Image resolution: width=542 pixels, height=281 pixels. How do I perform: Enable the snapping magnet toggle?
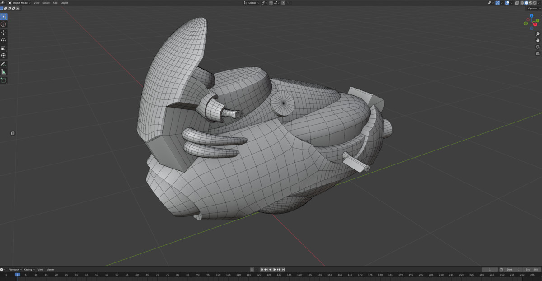point(271,3)
